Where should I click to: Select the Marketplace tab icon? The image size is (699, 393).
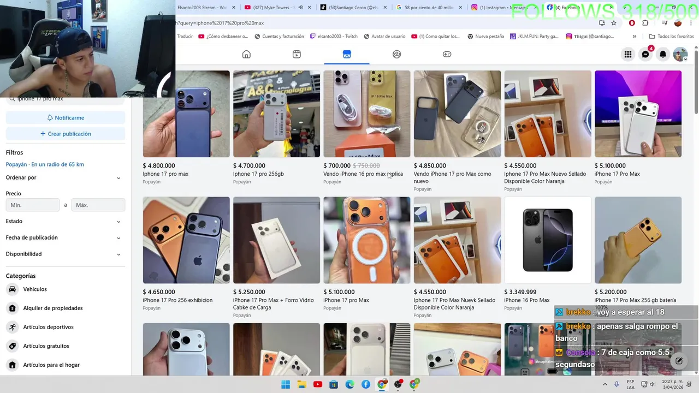(347, 54)
